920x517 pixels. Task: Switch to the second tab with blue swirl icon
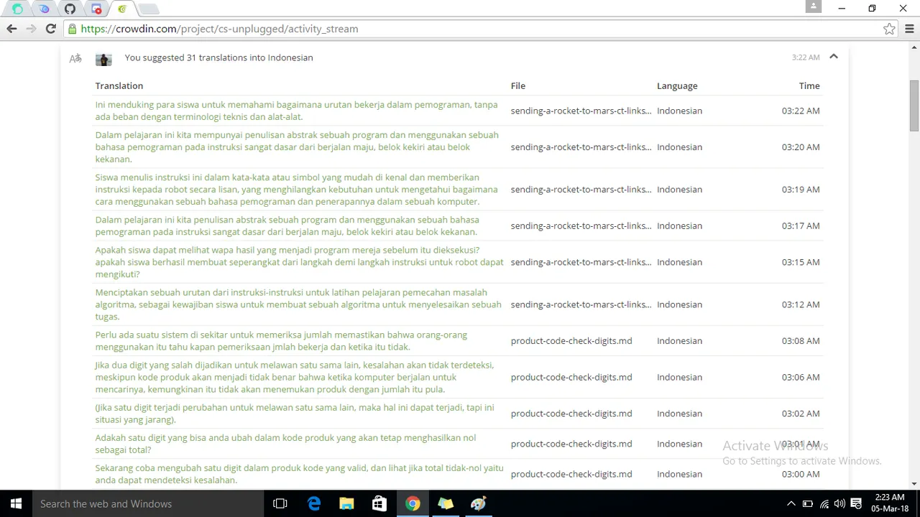(x=44, y=9)
